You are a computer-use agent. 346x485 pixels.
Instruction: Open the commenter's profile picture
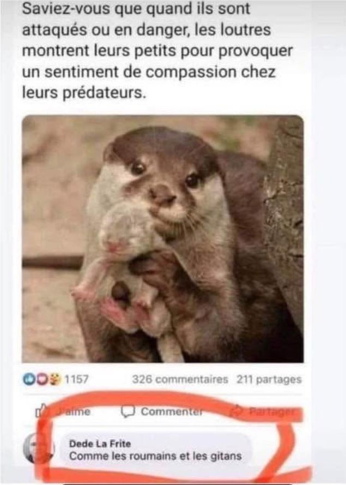38,448
